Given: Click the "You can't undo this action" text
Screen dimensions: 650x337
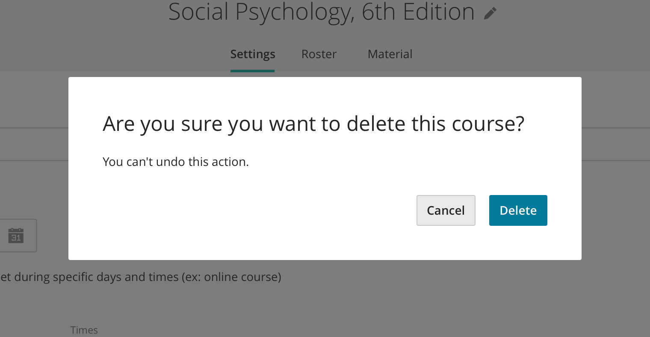Looking at the screenshot, I should tap(175, 162).
